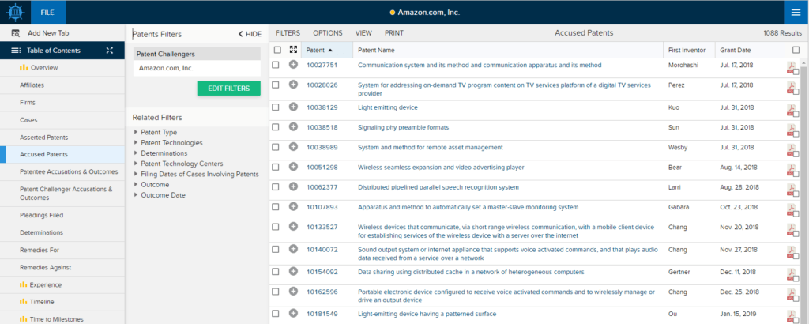Expand details for patent 10133527
809x324 pixels.
tap(293, 227)
